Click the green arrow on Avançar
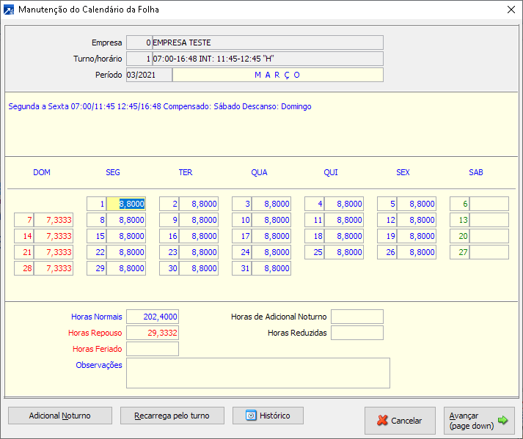 click(x=502, y=420)
